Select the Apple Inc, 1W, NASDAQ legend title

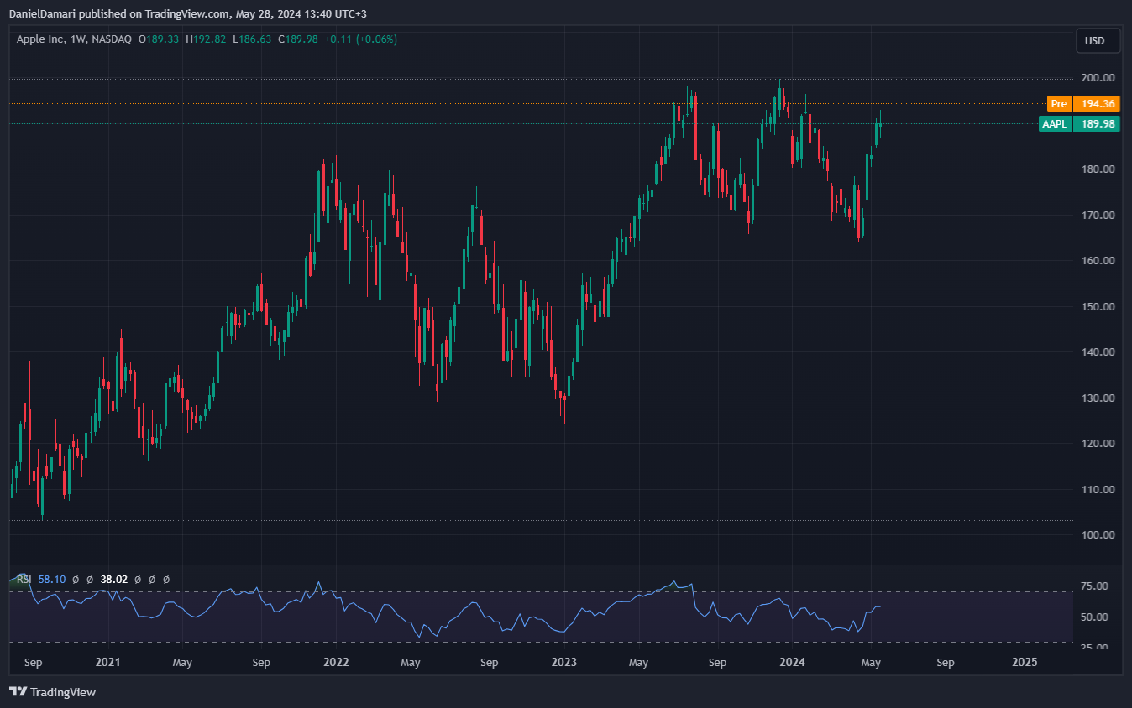click(75, 39)
